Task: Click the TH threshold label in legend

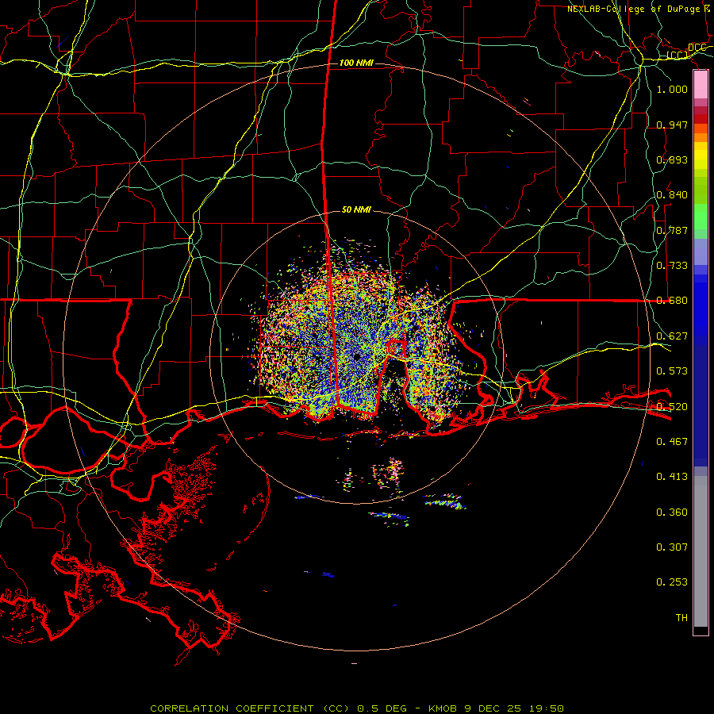Action: coord(681,617)
